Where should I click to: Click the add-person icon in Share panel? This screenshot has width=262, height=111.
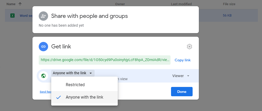[x=43, y=16]
